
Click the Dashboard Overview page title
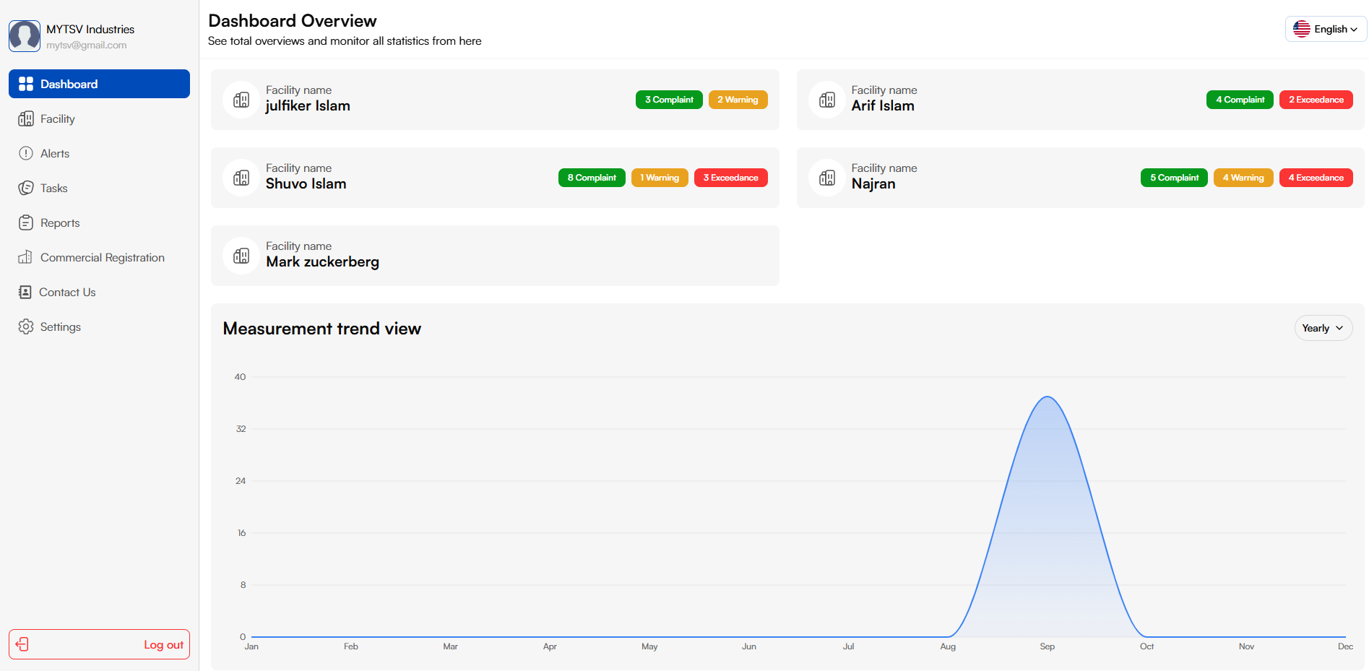tap(293, 20)
